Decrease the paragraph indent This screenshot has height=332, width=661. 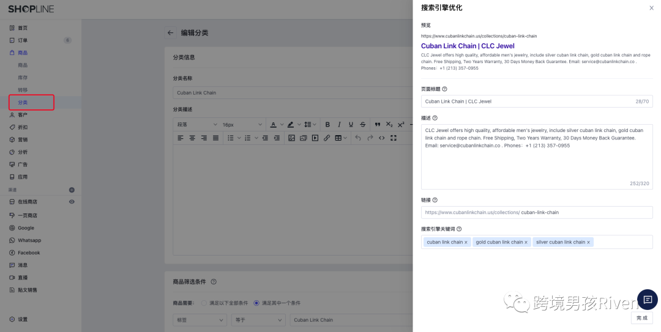coord(265,138)
